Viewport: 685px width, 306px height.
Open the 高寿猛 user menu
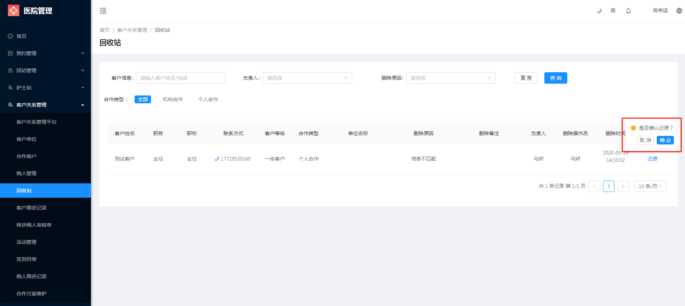660,11
